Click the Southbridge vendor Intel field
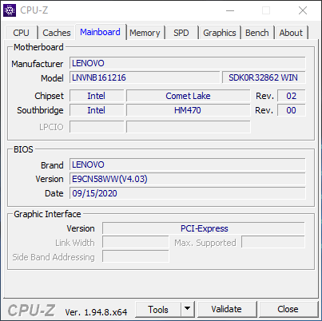 pyautogui.click(x=97, y=110)
